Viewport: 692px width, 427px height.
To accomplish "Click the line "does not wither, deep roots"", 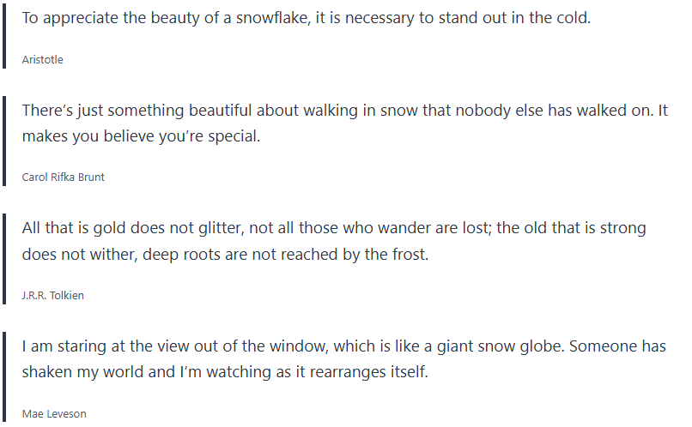I will pyautogui.click(x=224, y=255).
